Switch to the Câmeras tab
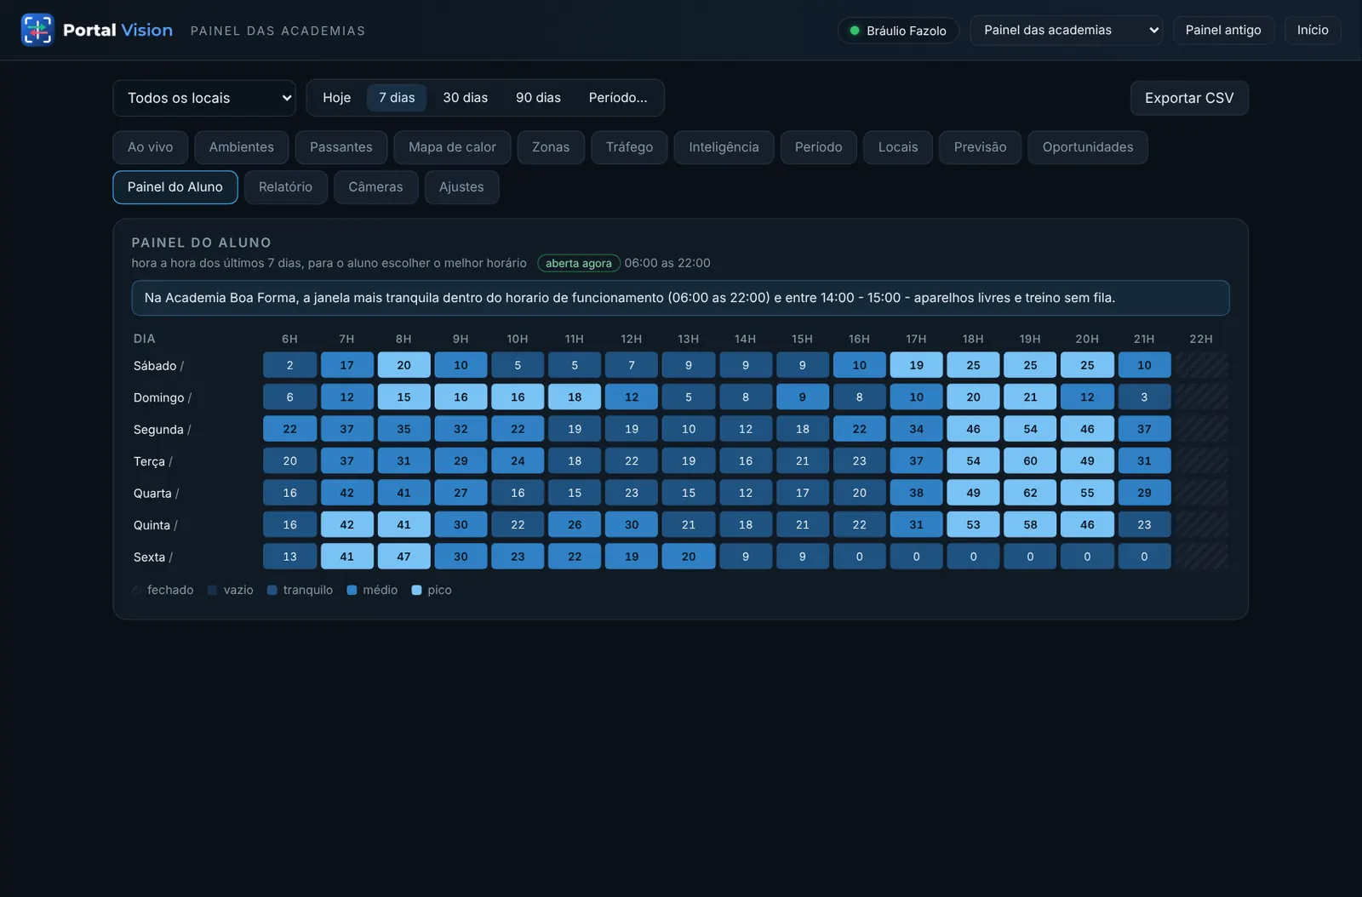Screen dimensions: 1362x897 [375, 187]
